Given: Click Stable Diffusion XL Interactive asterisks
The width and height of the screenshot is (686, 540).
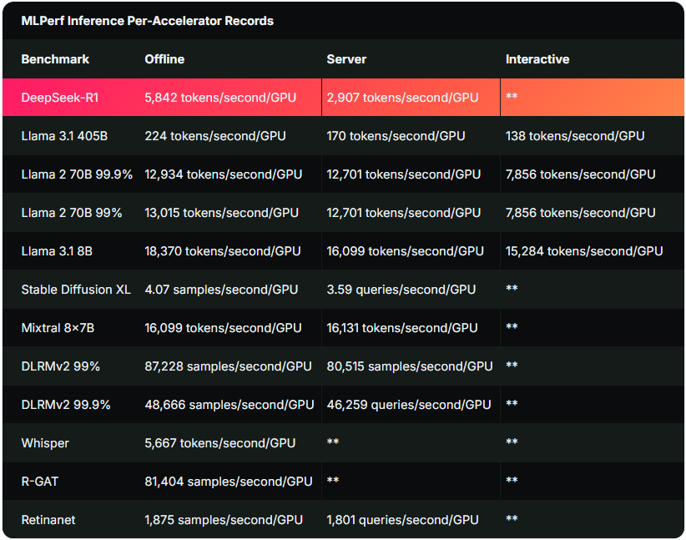Looking at the screenshot, I should tap(512, 289).
